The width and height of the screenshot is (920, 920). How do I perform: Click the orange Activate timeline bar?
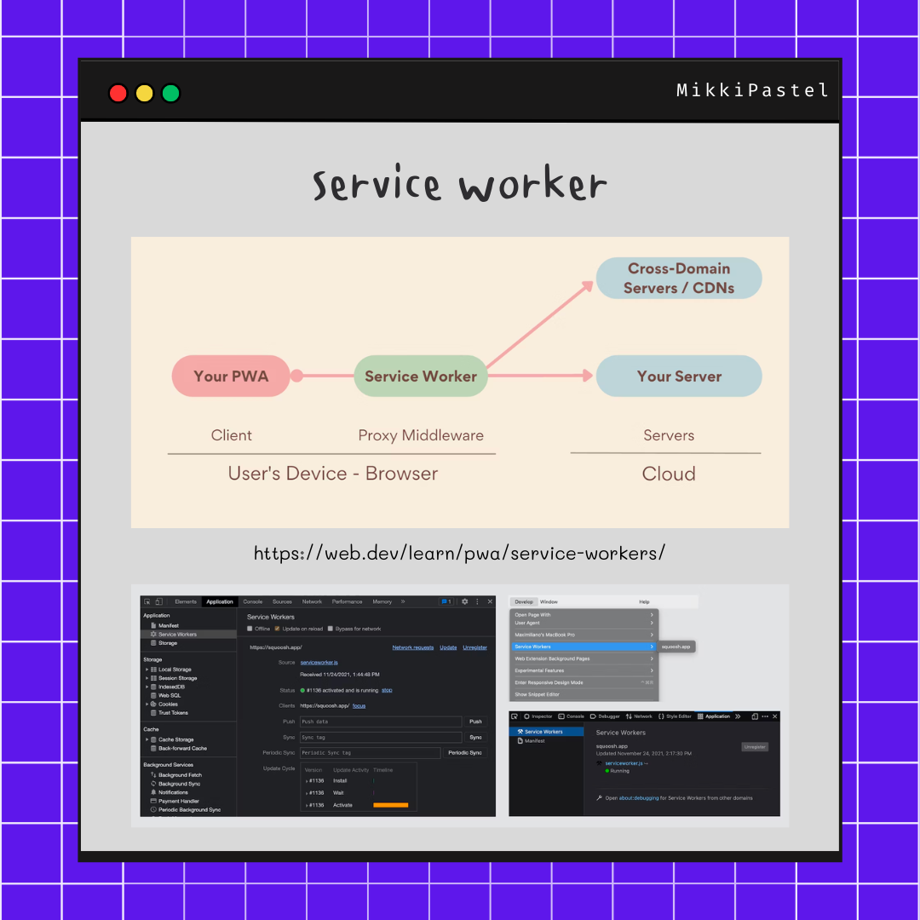(392, 803)
